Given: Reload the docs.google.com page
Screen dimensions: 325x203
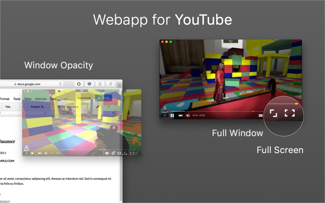Looking at the screenshot, I should pos(61,84).
